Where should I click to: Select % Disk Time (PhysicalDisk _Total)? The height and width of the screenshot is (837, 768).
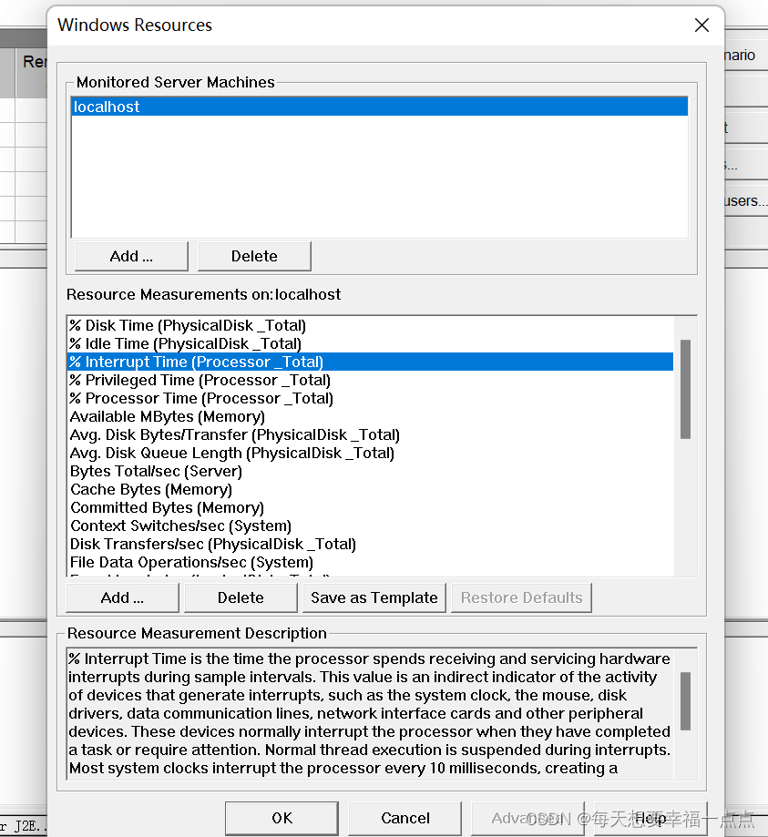pos(371,326)
